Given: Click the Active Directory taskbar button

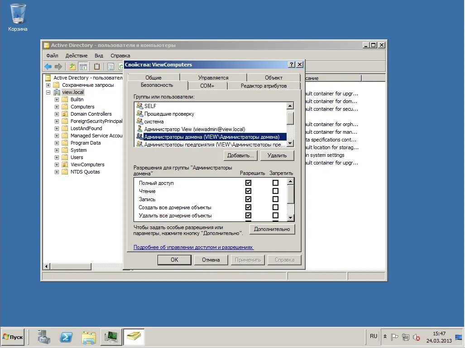Looking at the screenshot, I should tap(134, 337).
